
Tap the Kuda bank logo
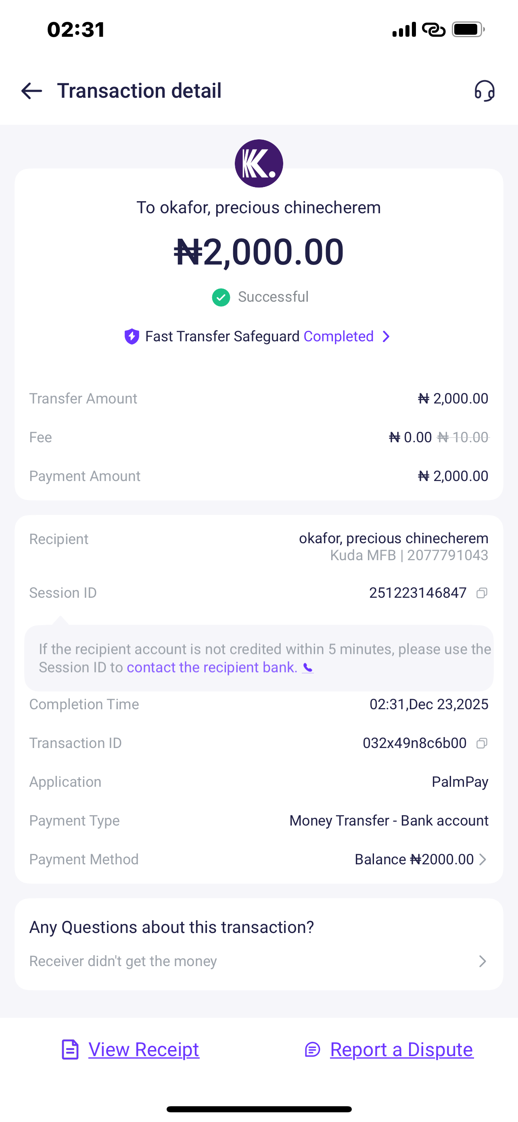tap(259, 163)
